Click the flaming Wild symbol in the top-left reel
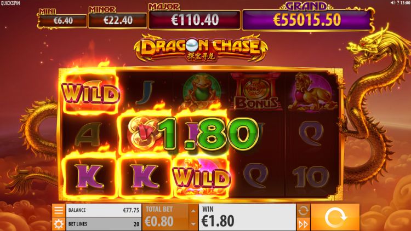Viewport: 411px width, 231px height. [90, 94]
